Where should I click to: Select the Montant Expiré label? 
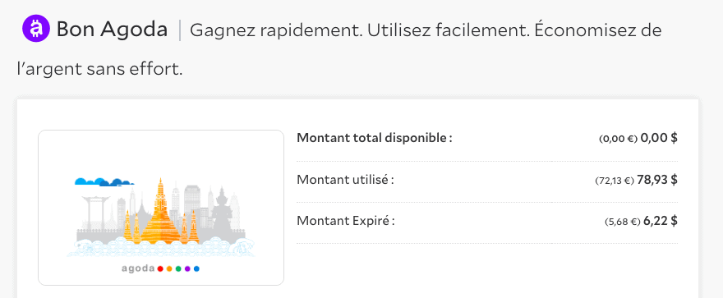pyautogui.click(x=346, y=221)
